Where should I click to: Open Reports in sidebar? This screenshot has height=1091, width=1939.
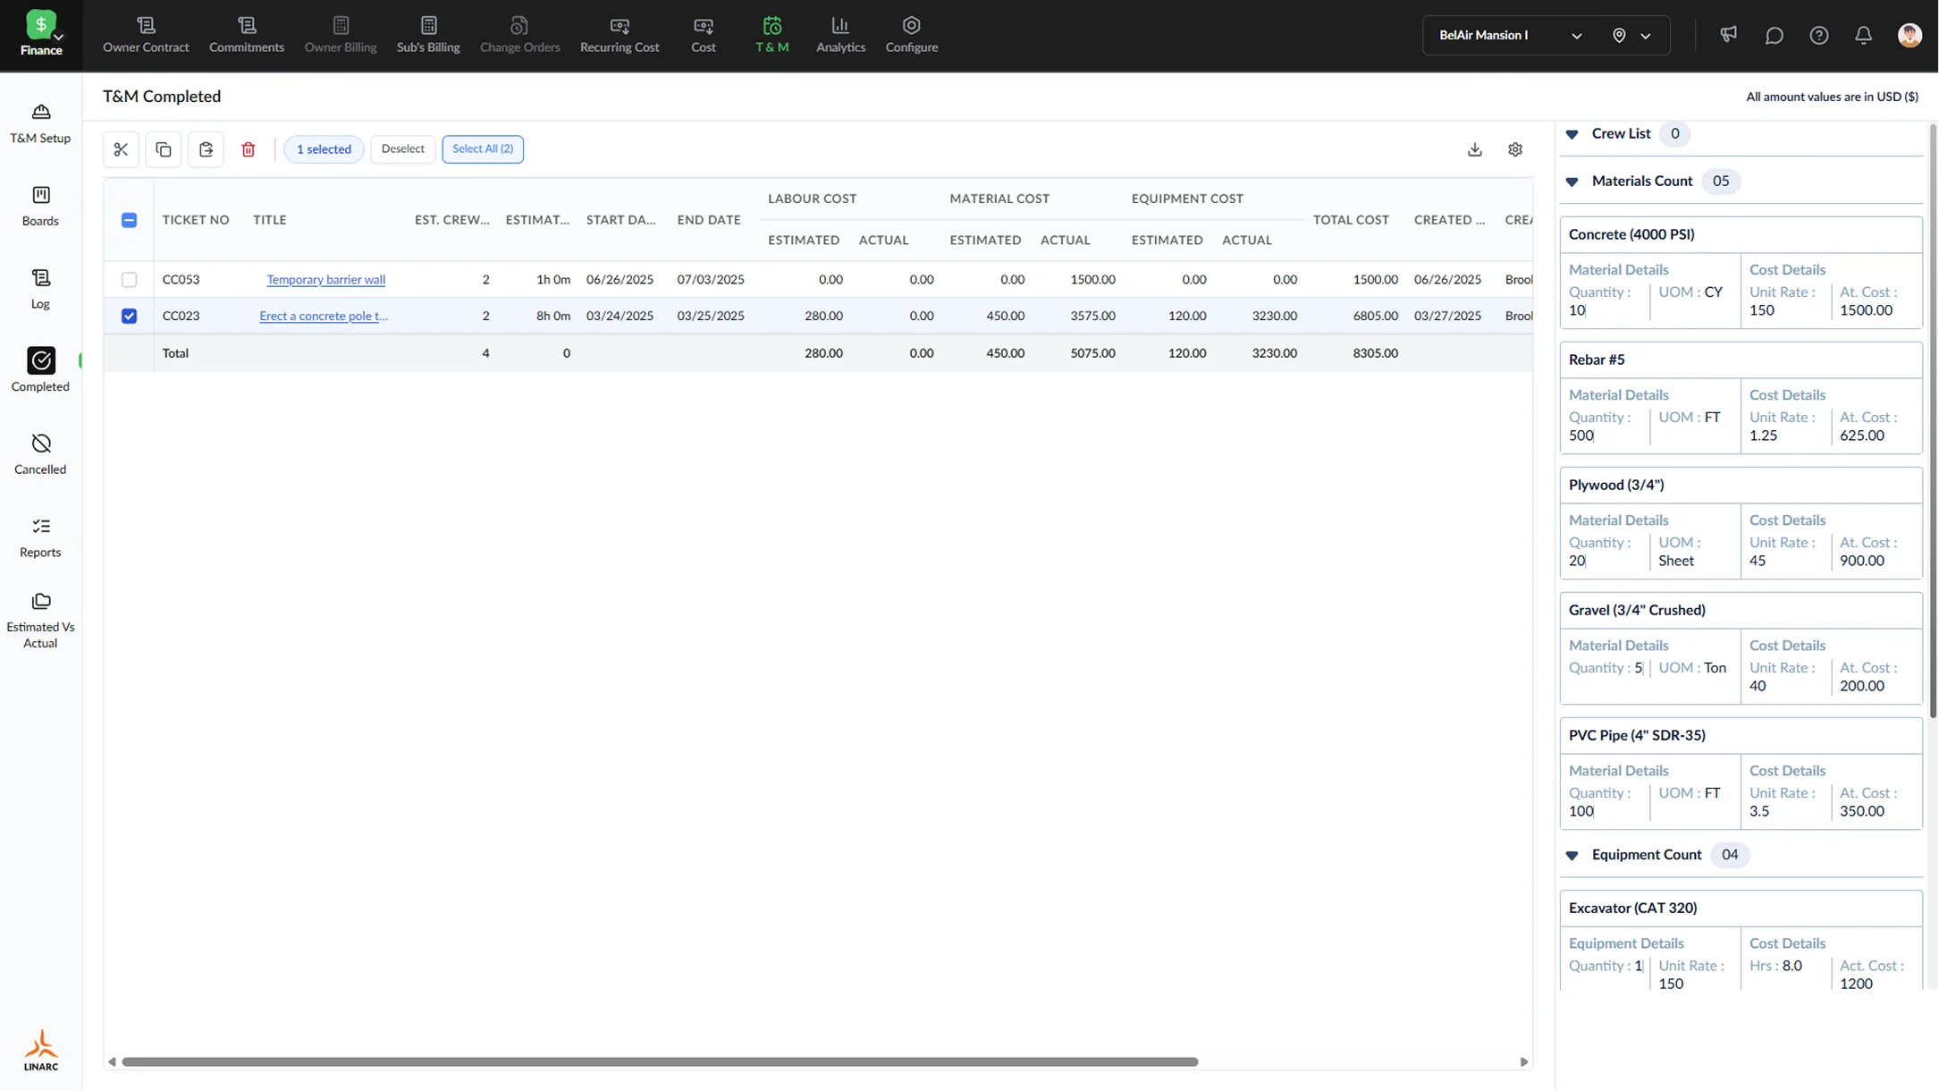(40, 538)
